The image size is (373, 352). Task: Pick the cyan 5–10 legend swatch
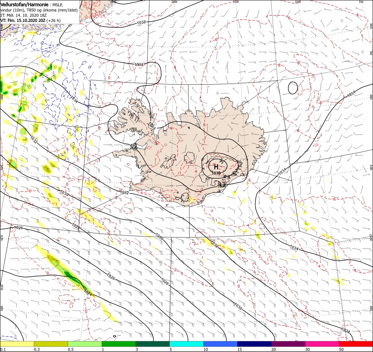[186, 344]
